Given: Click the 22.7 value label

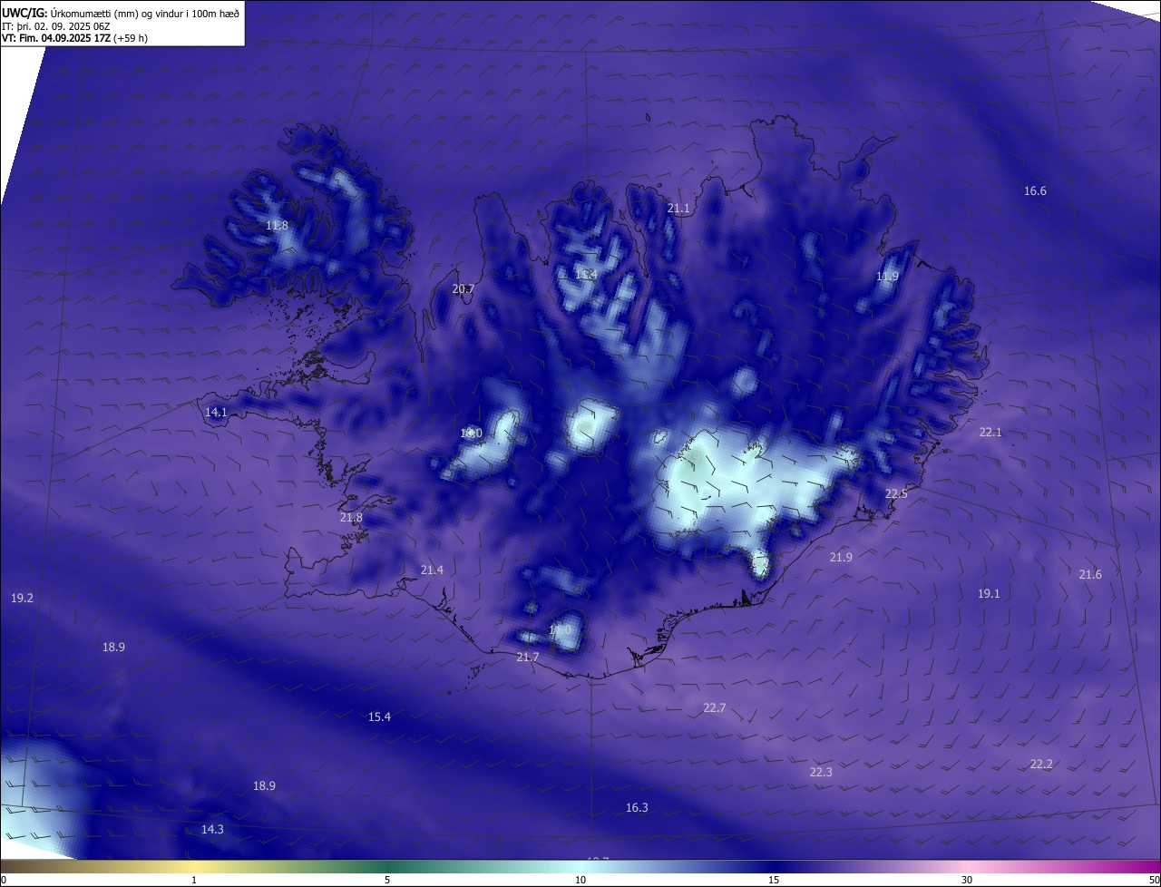Looking at the screenshot, I should (715, 707).
